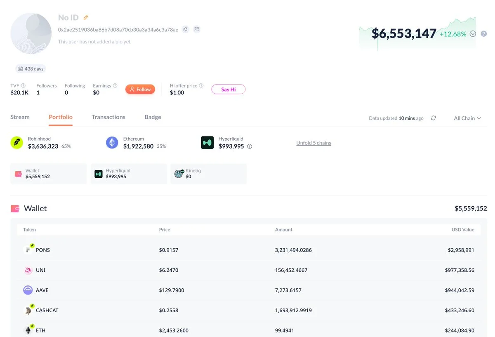Click the UNI amount 156,452.4667

(291, 270)
